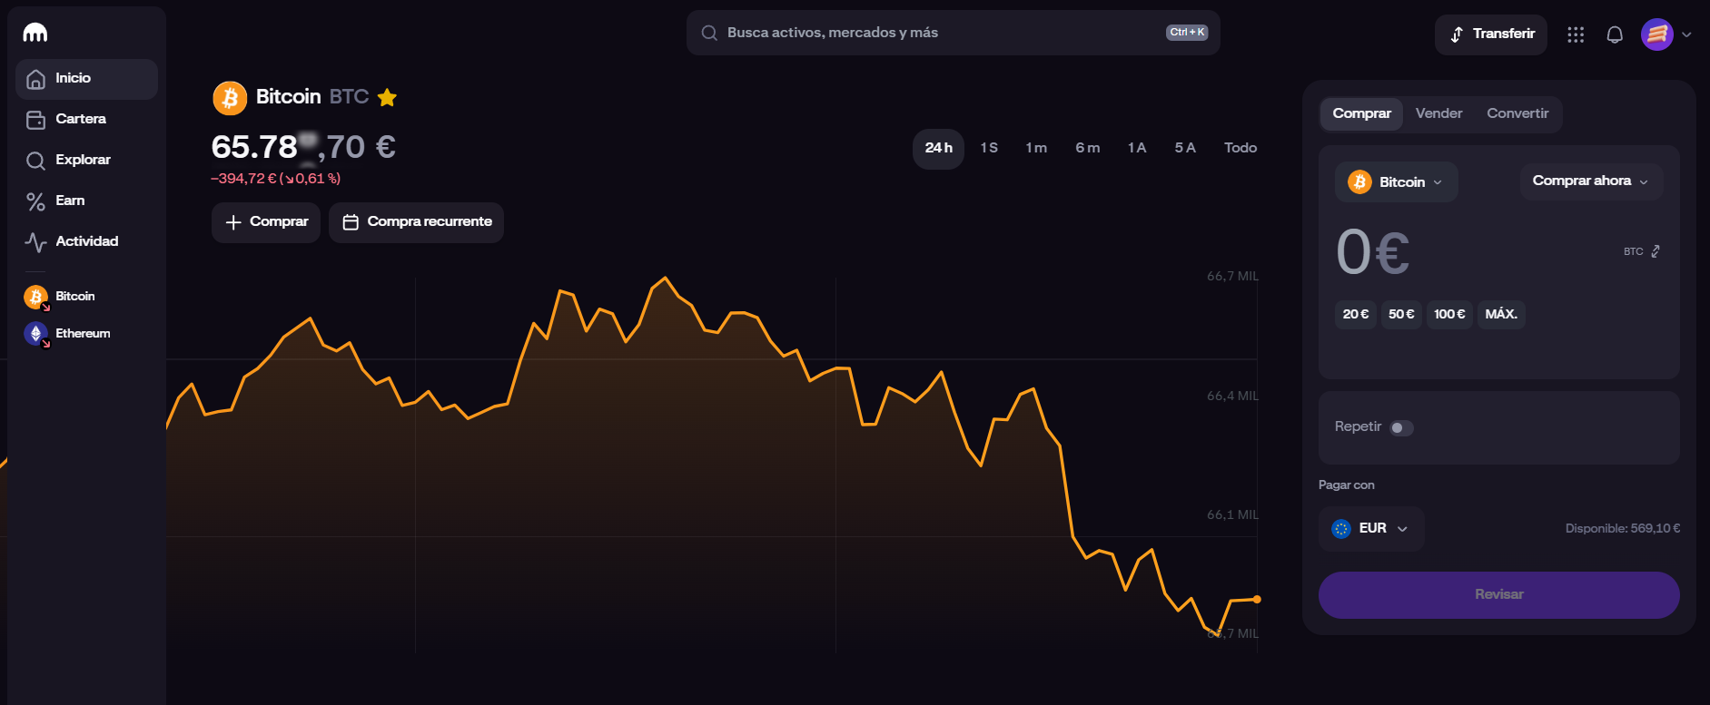Screen dimensions: 1710x705
Task: Open Actividad section
Action: 86,241
